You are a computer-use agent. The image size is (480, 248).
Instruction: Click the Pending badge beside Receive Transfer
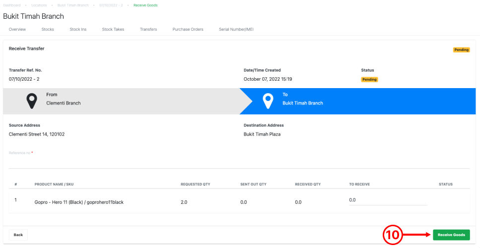click(x=461, y=50)
